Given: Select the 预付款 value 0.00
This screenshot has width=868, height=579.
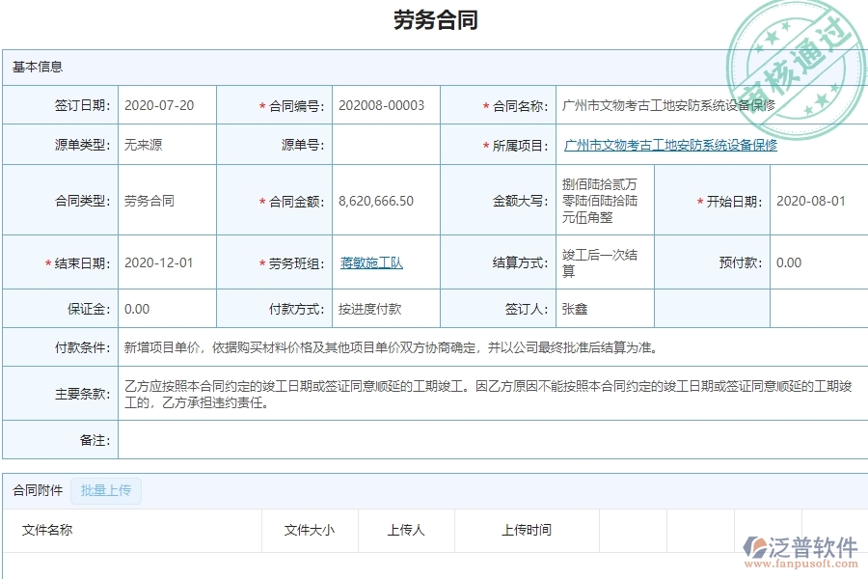Looking at the screenshot, I should (786, 262).
